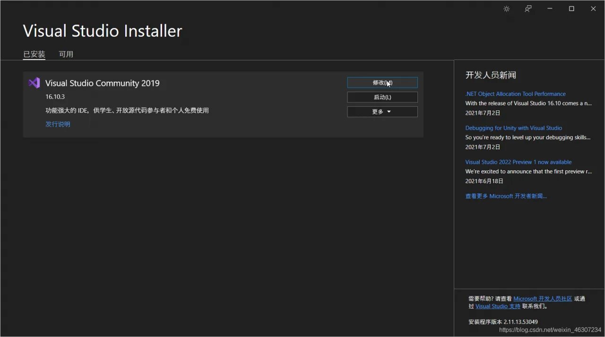The image size is (605, 337).
Task: Open Microsoft 开发人员社区 link
Action: [x=543, y=299]
